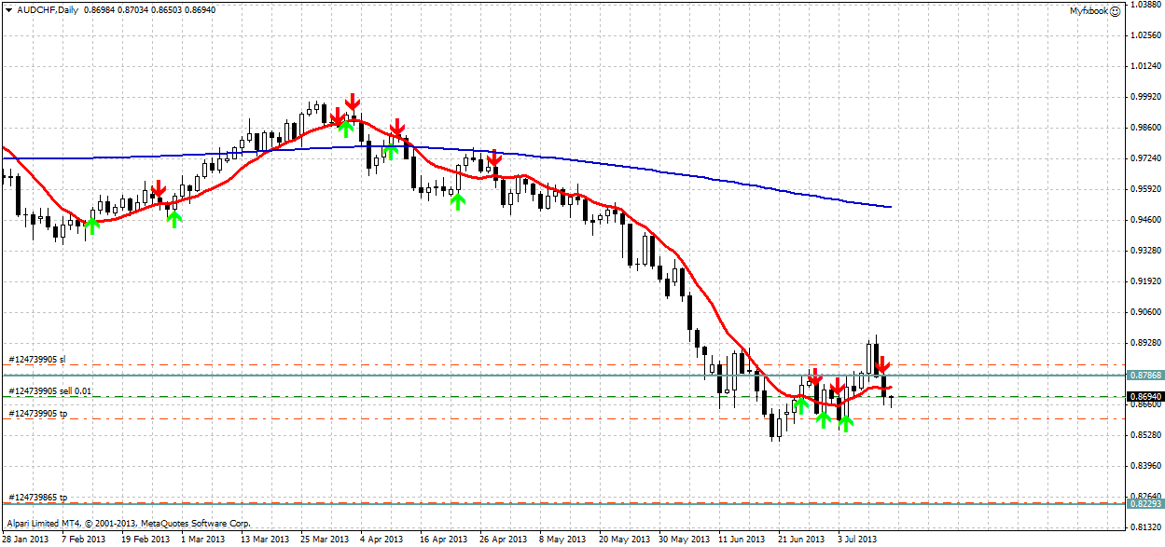Click the smiley expert advisor icon
The width and height of the screenshot is (1165, 547).
pos(1116,11)
